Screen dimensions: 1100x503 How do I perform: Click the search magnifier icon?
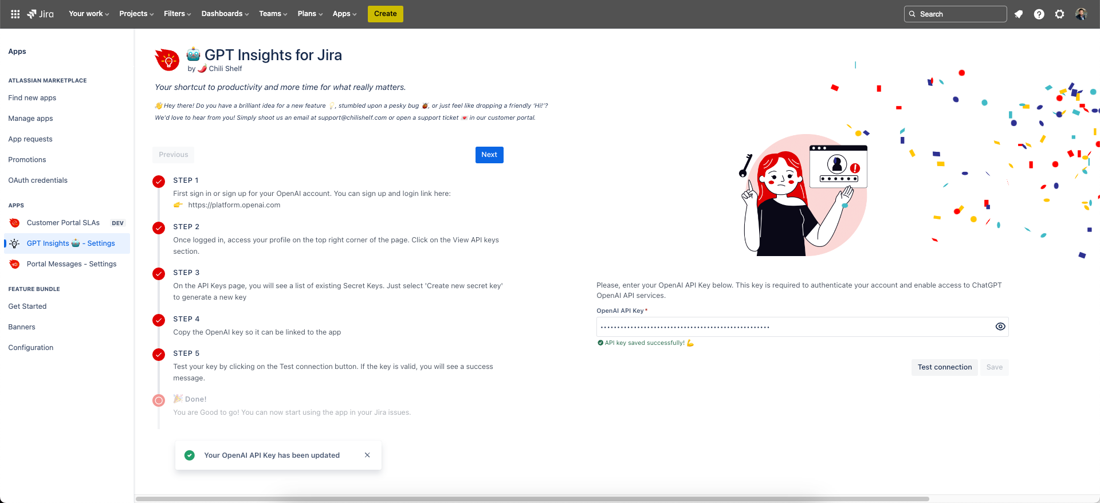[912, 14]
